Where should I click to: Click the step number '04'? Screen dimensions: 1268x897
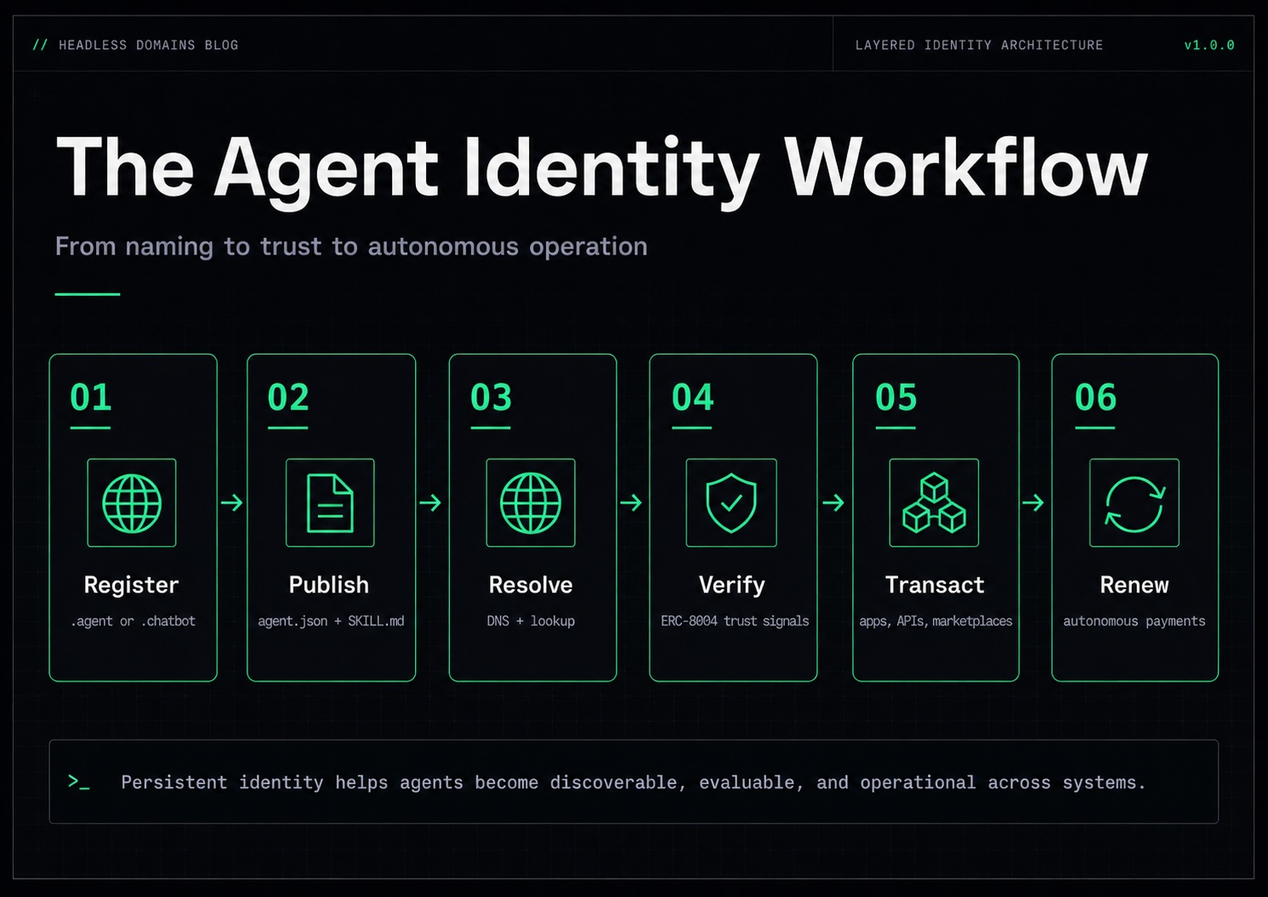693,397
